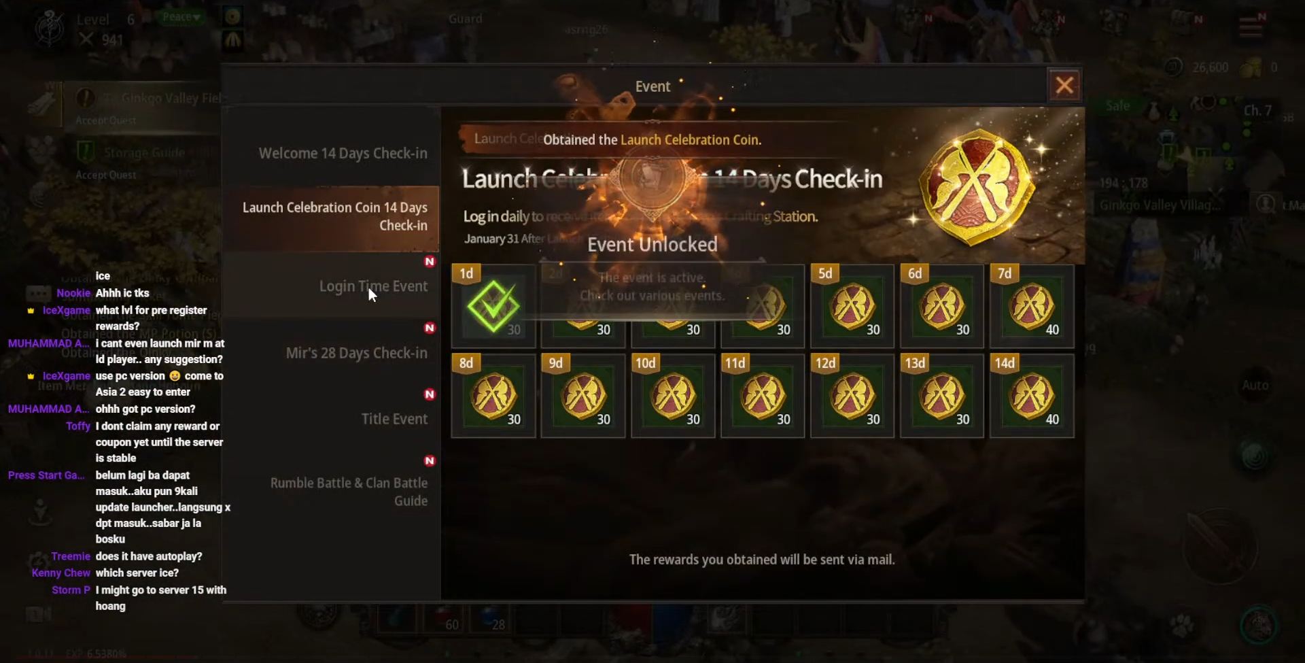Click the 10d coin reward icon
1305x663 pixels.
(x=673, y=396)
